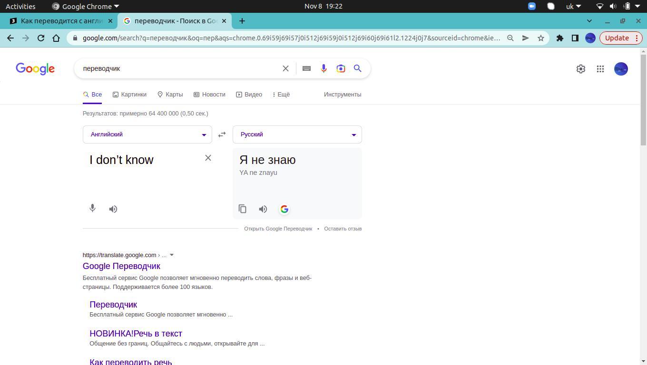This screenshot has width=647, height=365.
Task: Click the source text 'I don't know'
Action: point(122,160)
